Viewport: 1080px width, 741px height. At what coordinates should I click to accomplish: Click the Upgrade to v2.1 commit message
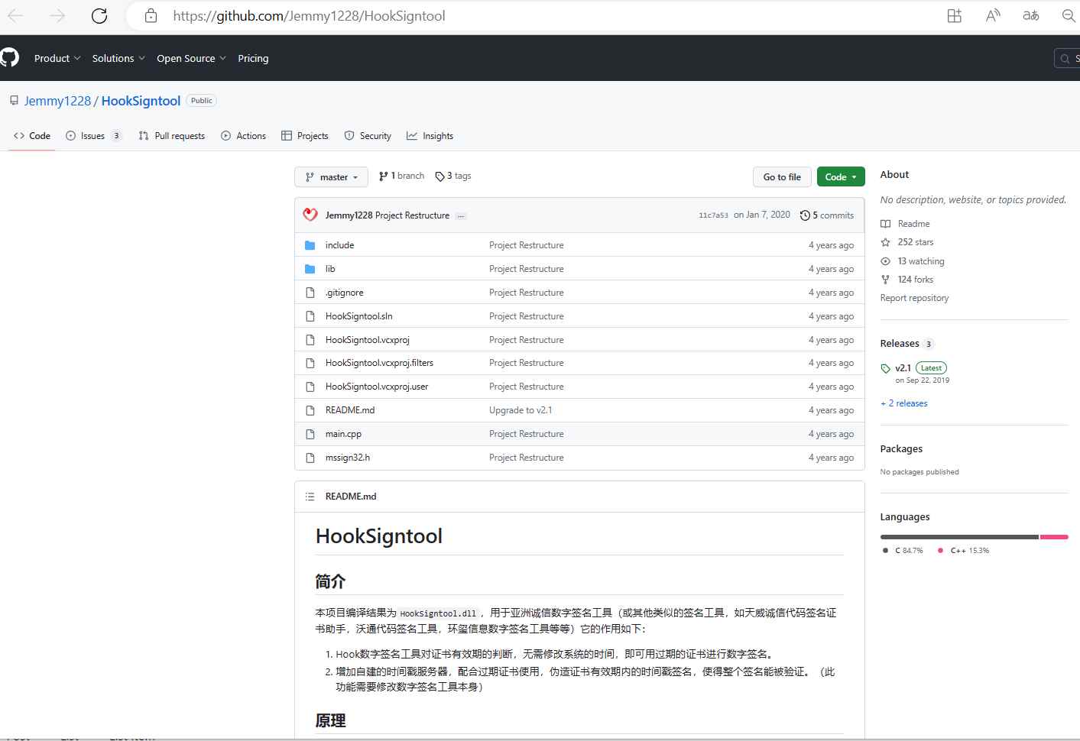[x=521, y=410]
